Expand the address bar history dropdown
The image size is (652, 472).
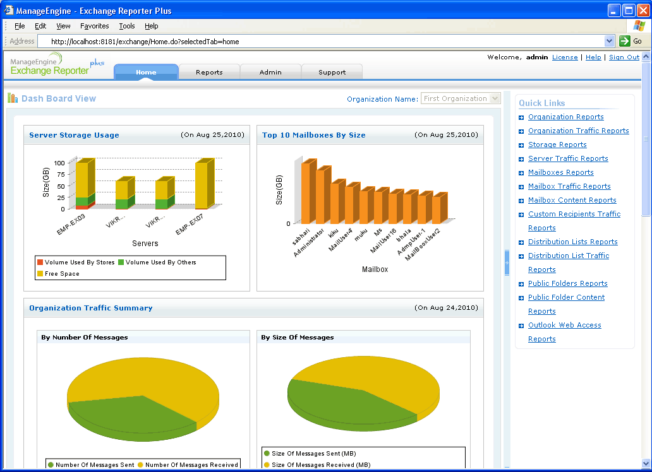[609, 41]
